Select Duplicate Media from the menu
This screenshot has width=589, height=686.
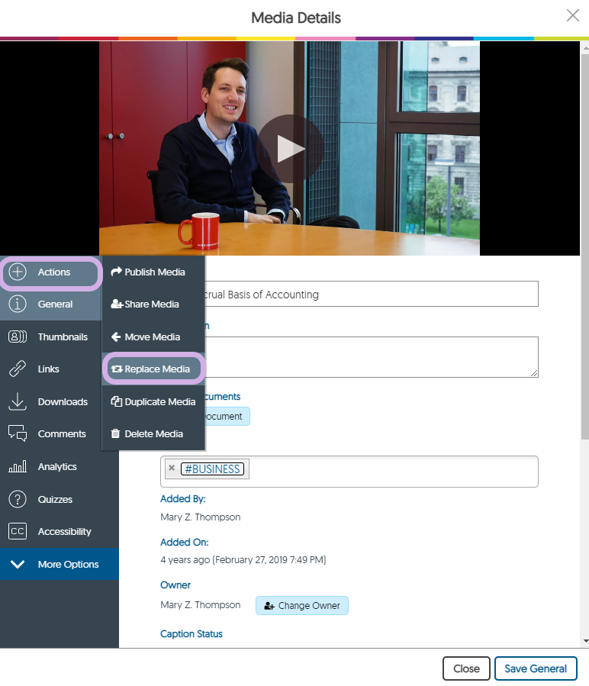tap(153, 402)
